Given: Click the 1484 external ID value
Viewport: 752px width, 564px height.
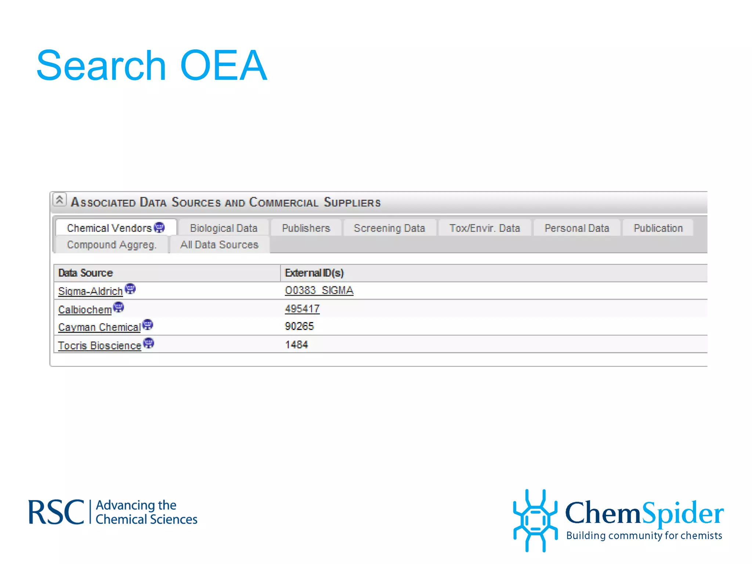Looking at the screenshot, I should [x=296, y=344].
